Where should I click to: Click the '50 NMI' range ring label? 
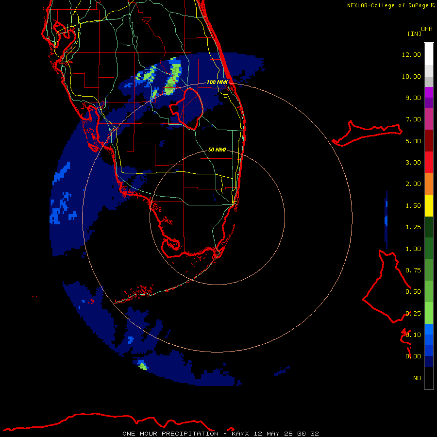click(x=217, y=150)
